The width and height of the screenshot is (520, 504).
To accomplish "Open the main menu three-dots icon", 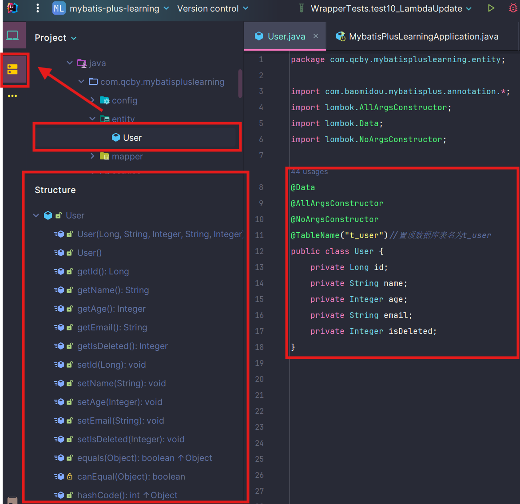I will [x=37, y=8].
